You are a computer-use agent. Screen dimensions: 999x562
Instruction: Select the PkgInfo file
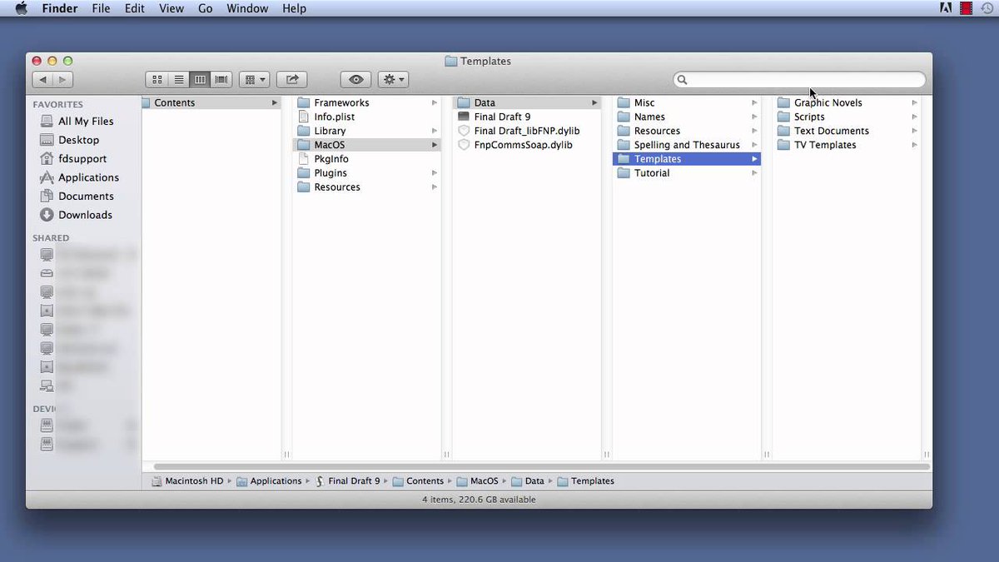367,159
